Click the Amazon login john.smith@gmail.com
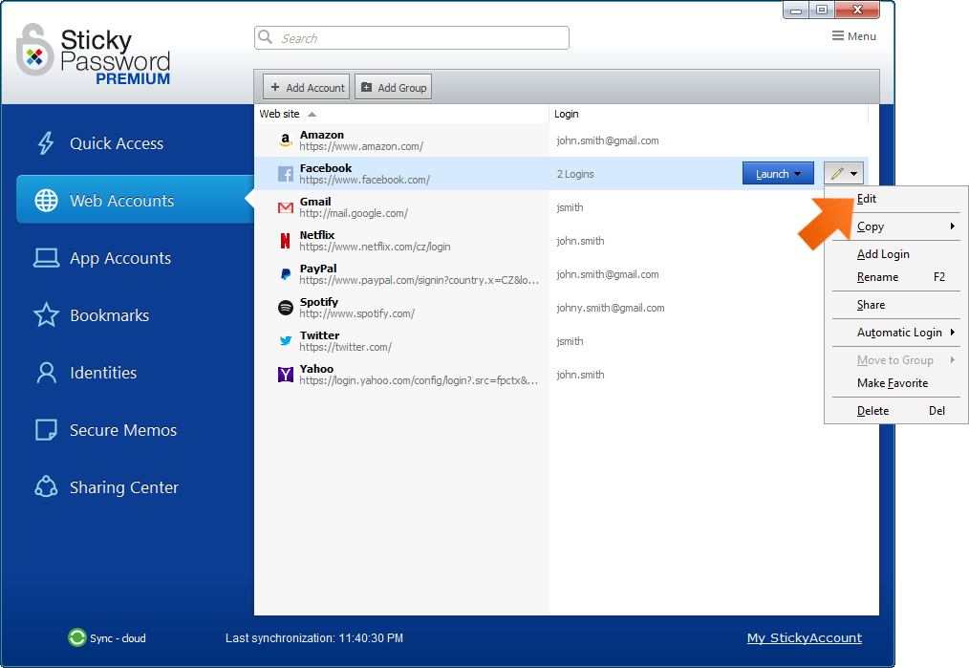This screenshot has width=969, height=668. (x=608, y=140)
